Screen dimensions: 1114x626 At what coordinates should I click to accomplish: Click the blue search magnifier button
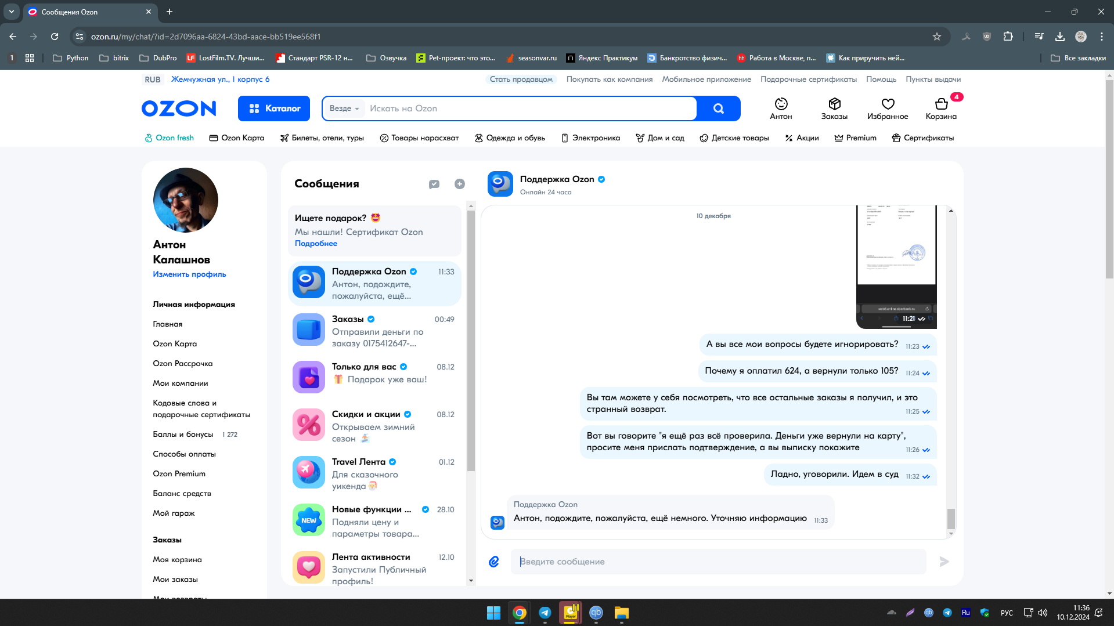point(719,108)
